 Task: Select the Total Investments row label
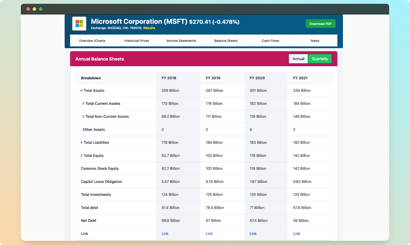(x=96, y=195)
